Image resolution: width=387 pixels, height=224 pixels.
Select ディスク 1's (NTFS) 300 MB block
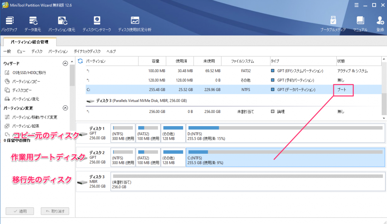123,133
